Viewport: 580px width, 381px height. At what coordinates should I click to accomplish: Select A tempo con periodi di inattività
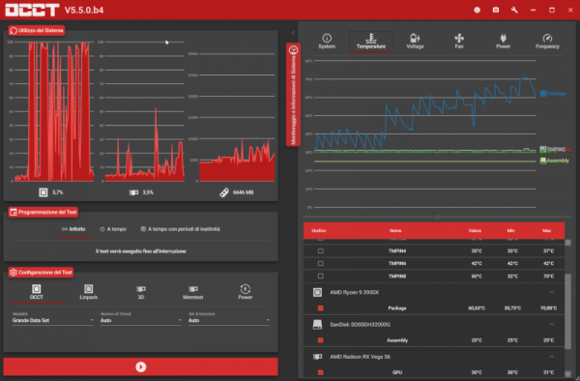click(180, 229)
